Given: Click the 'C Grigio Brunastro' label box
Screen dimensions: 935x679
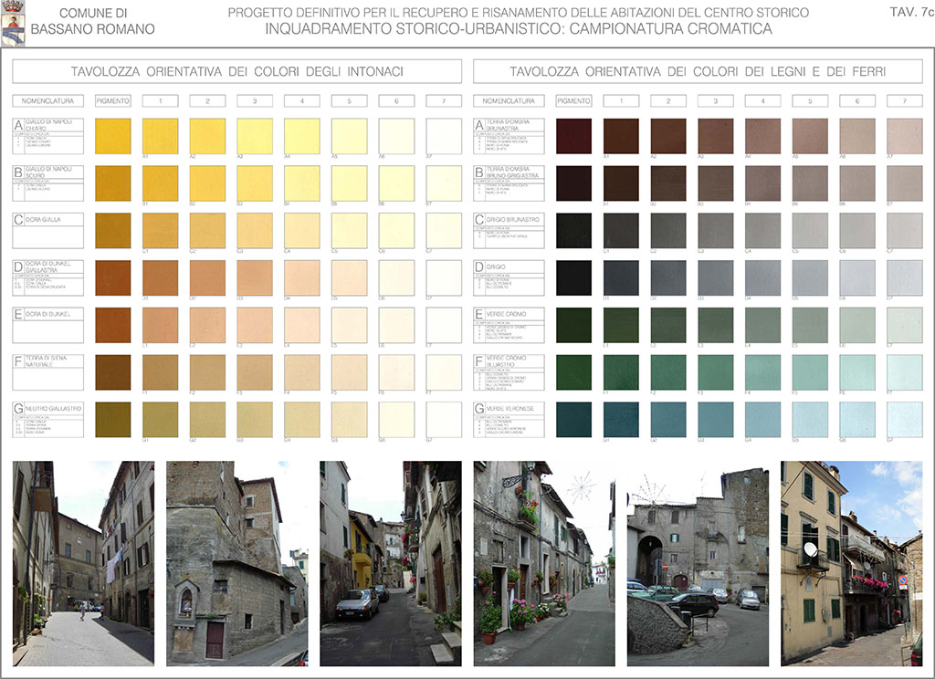Looking at the screenshot, I should pos(509,231).
